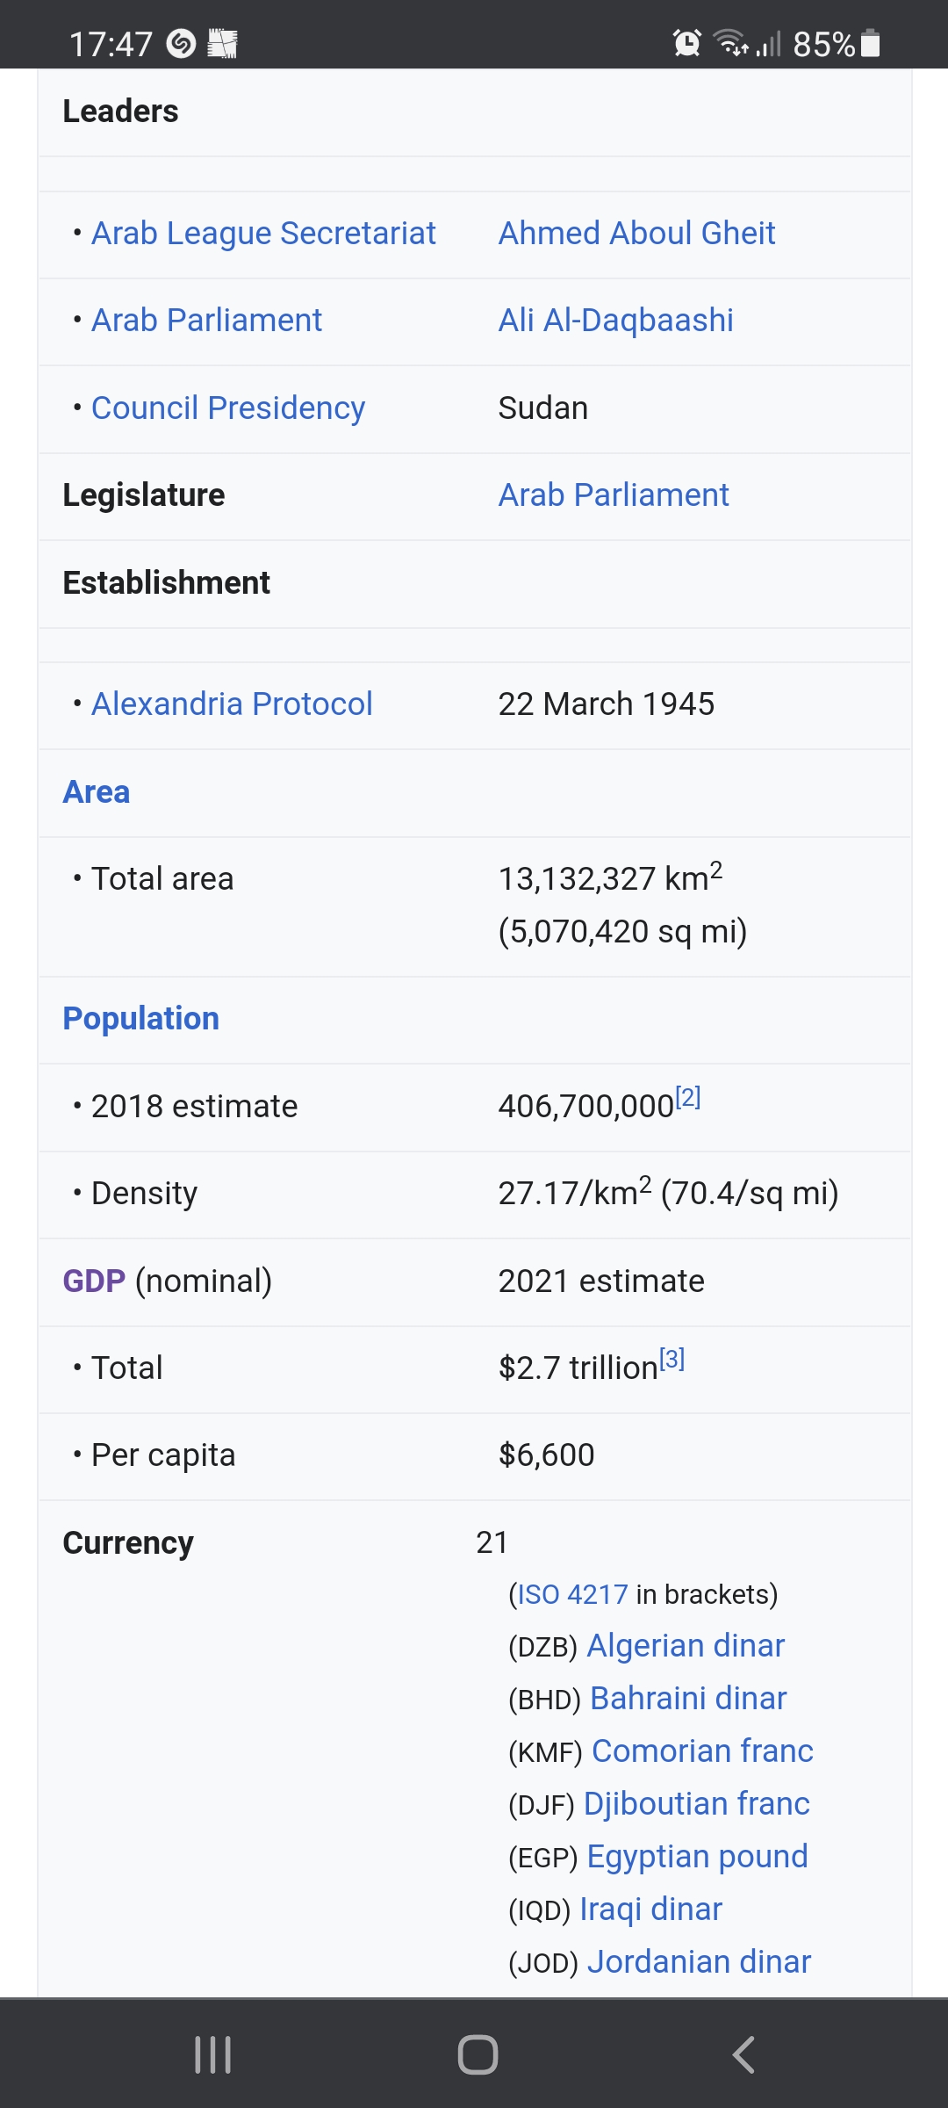This screenshot has width=948, height=2108.
Task: Open GDP total reference footnote [3]
Action: (671, 1360)
